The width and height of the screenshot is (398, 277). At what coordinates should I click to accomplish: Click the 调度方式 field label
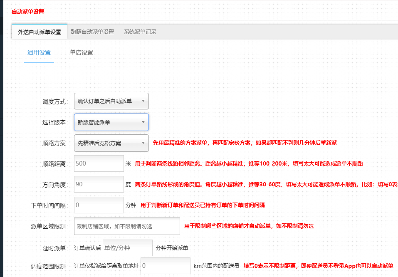point(55,101)
